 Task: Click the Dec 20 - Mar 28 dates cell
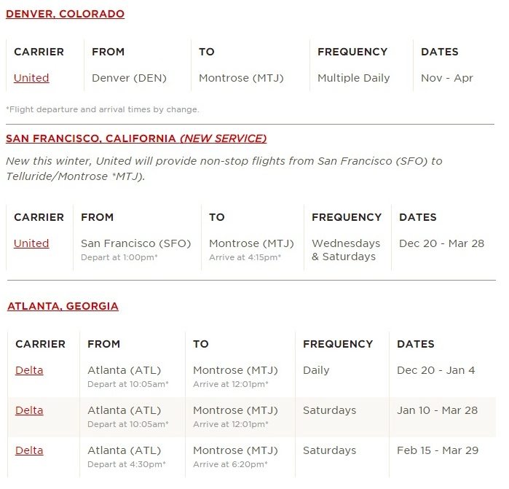pos(442,243)
